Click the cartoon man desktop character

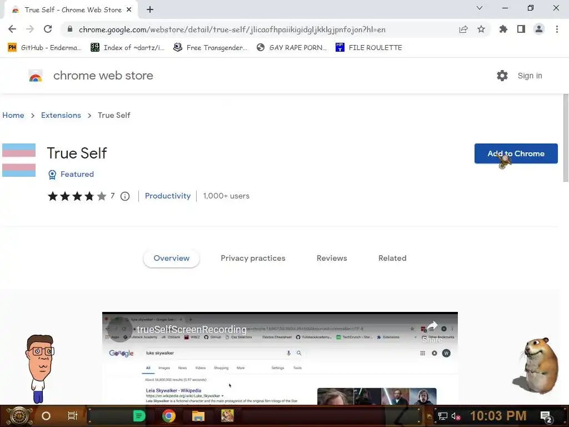coord(40,369)
